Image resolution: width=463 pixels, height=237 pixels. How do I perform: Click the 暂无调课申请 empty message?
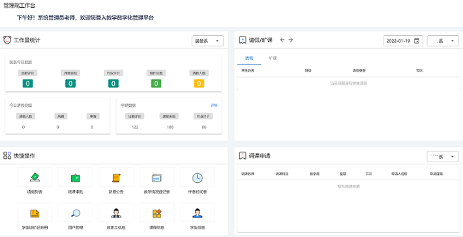[x=348, y=187]
